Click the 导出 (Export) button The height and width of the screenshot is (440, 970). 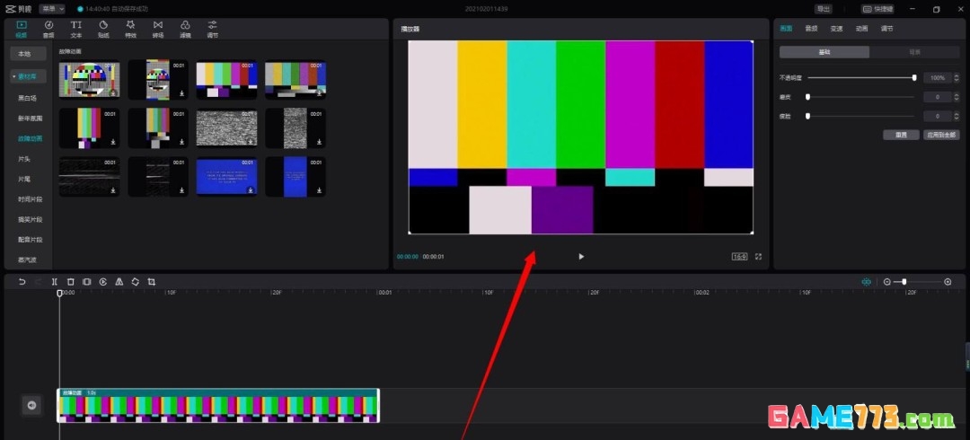pos(823,9)
